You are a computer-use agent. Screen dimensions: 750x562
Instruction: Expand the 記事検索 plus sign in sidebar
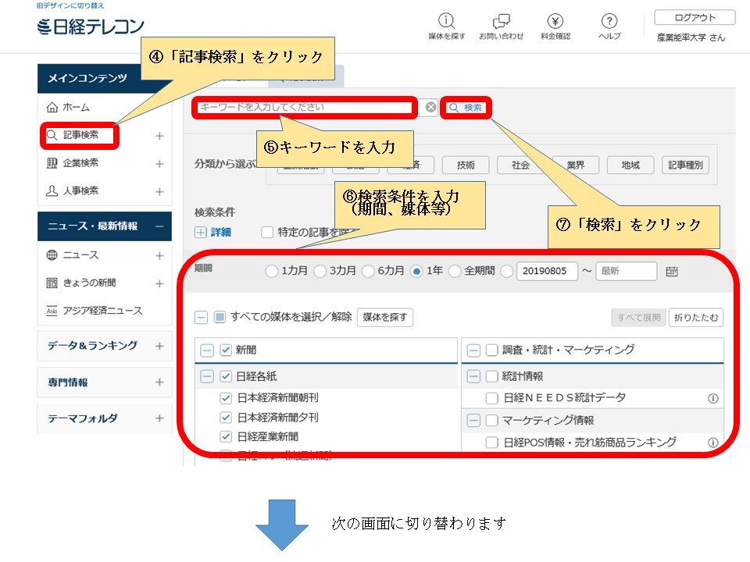[x=159, y=136]
